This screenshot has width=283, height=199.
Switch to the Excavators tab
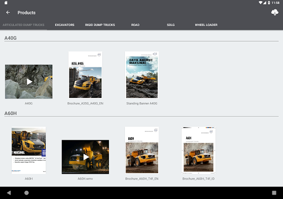point(65,25)
